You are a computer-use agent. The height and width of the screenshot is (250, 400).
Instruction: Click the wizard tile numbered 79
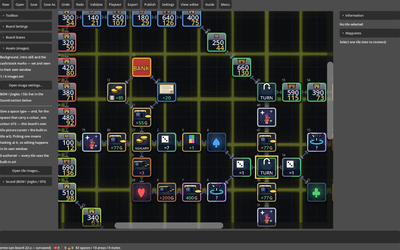click(92, 142)
